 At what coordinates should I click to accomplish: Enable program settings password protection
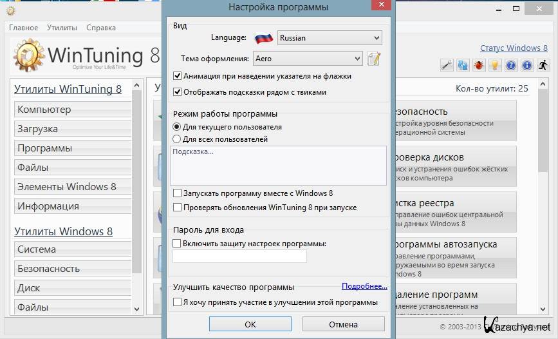(178, 244)
